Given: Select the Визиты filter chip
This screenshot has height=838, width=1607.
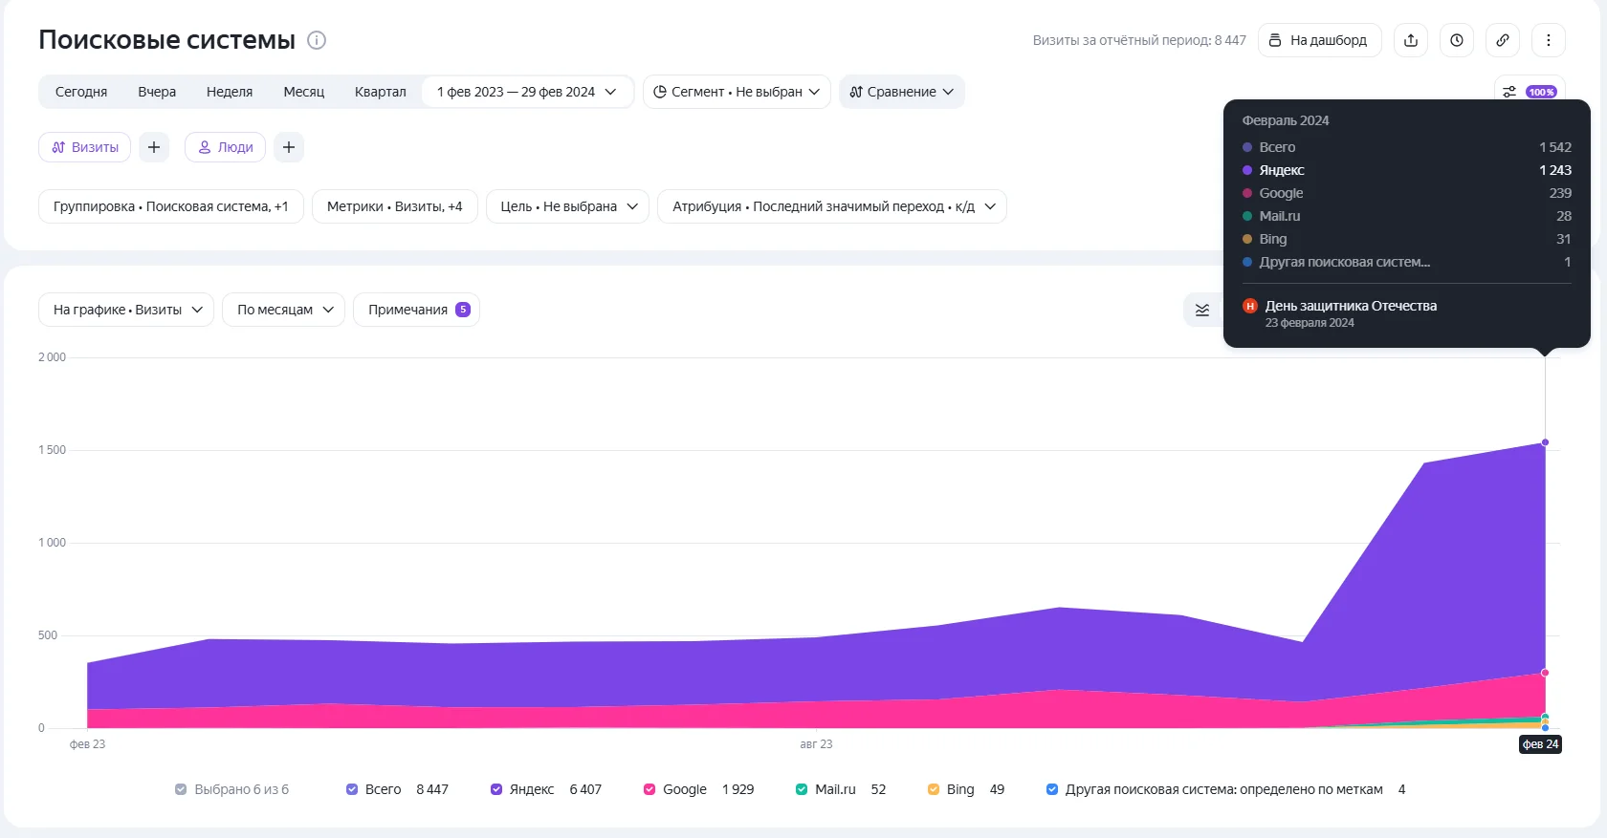Looking at the screenshot, I should (85, 147).
